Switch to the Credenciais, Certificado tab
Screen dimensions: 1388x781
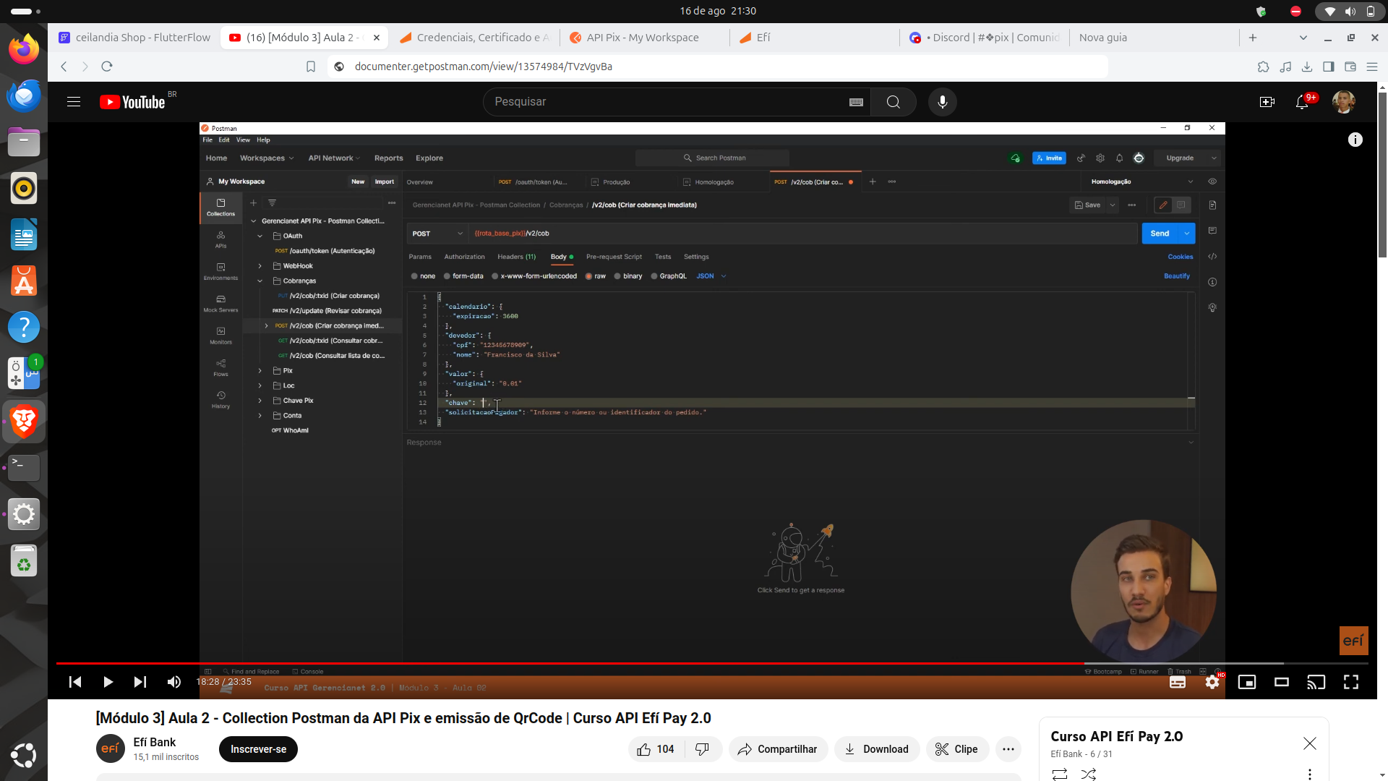tap(476, 38)
